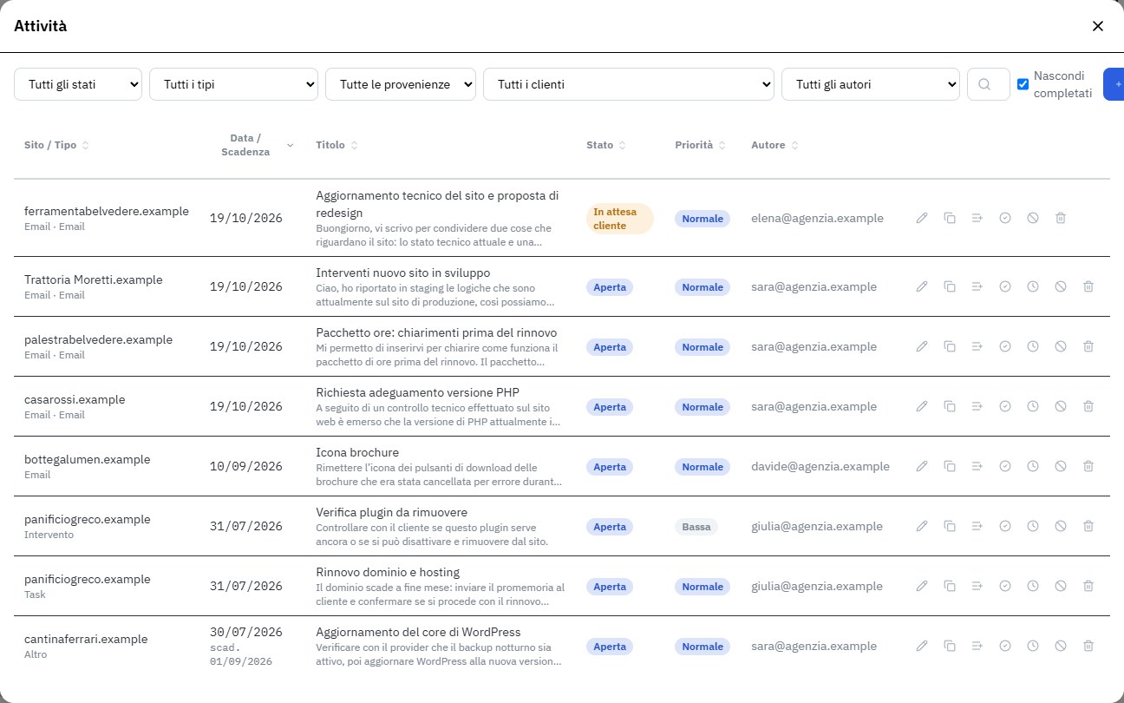The image size is (1124, 703).
Task: Click the In attesa cliente status badge
Action: (x=620, y=219)
